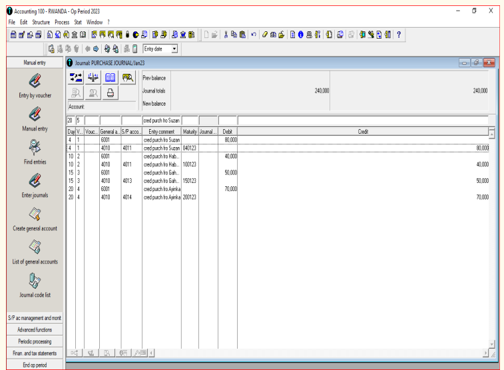Select S/P account cell 4014

[x=131, y=197]
